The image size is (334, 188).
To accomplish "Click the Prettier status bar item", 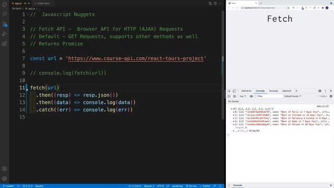I will pyautogui.click(x=205, y=186).
